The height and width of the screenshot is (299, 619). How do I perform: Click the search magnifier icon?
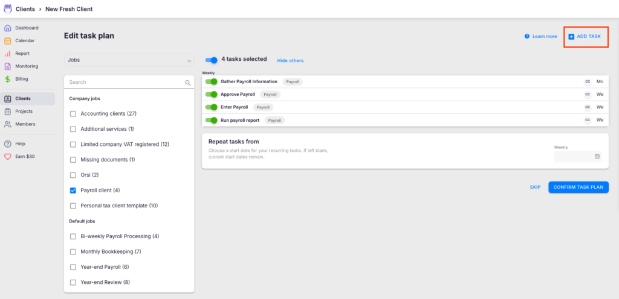pos(187,83)
